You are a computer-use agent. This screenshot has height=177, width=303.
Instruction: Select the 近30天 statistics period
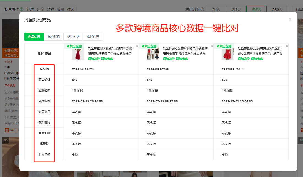pos(277,9)
